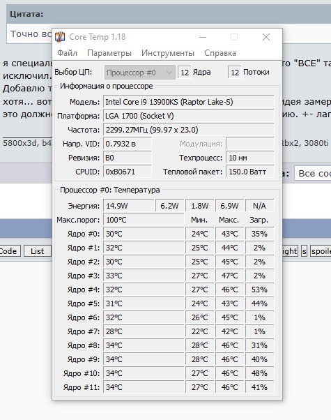Click Ядро #11 load value 41%
This screenshot has width=331, height=420.
click(x=259, y=387)
